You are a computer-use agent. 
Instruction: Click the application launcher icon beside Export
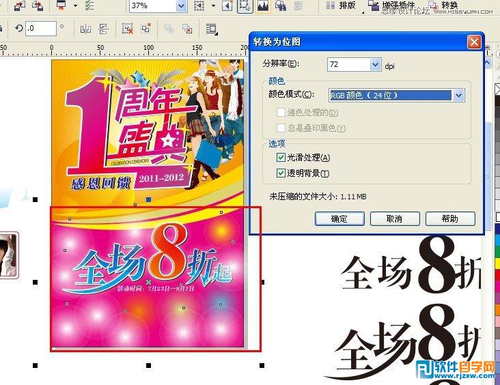click(x=61, y=5)
